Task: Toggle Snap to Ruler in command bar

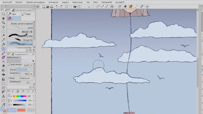Action: 98,7
